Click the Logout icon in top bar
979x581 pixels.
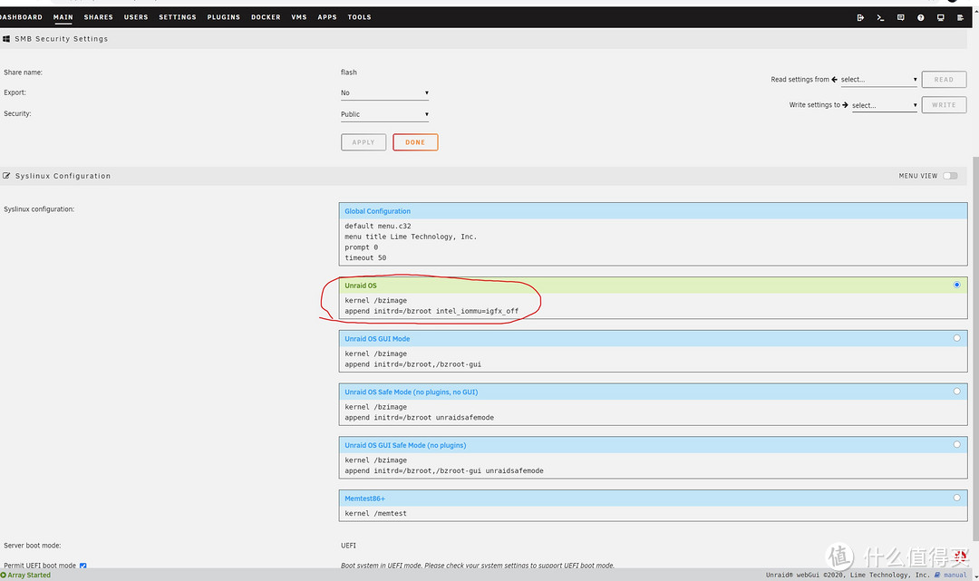click(x=860, y=17)
